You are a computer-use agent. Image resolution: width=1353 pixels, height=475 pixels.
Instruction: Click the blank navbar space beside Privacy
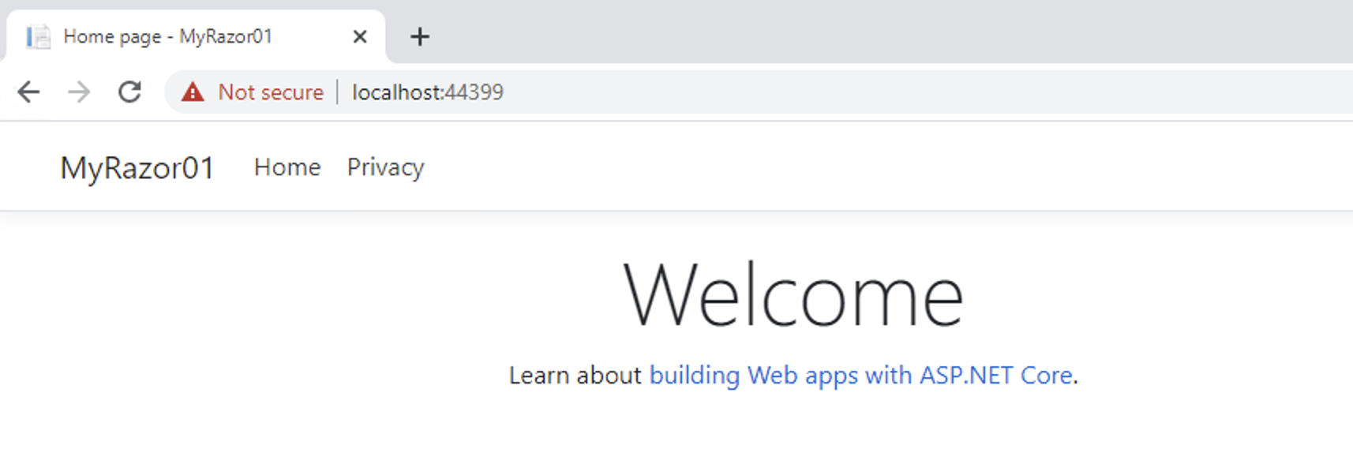point(789,167)
